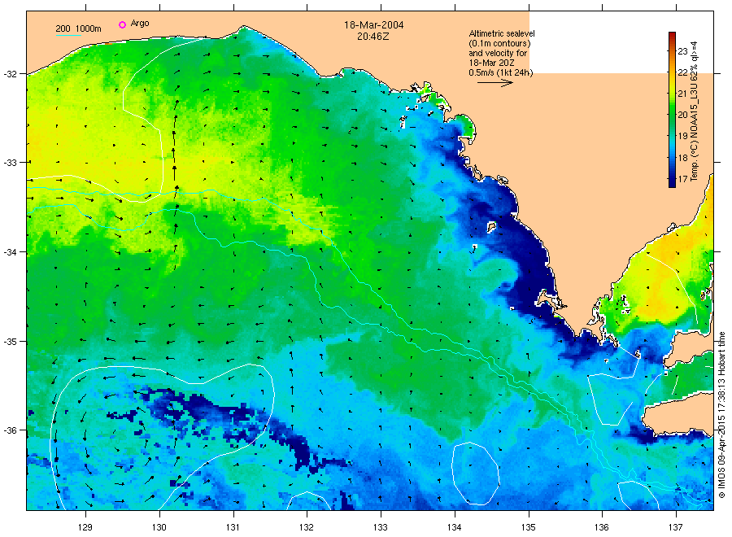
Task: Click the '-32' latitude axis label
Action: (9, 74)
